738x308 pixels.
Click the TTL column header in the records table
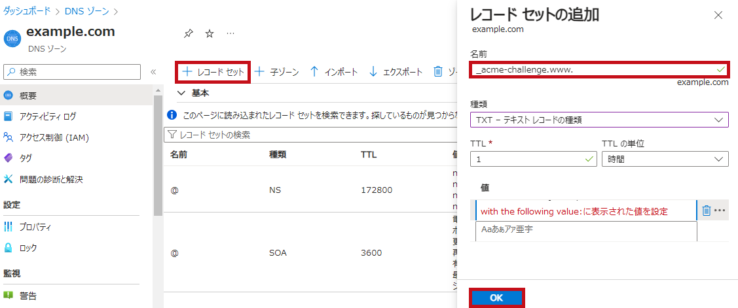[369, 154]
